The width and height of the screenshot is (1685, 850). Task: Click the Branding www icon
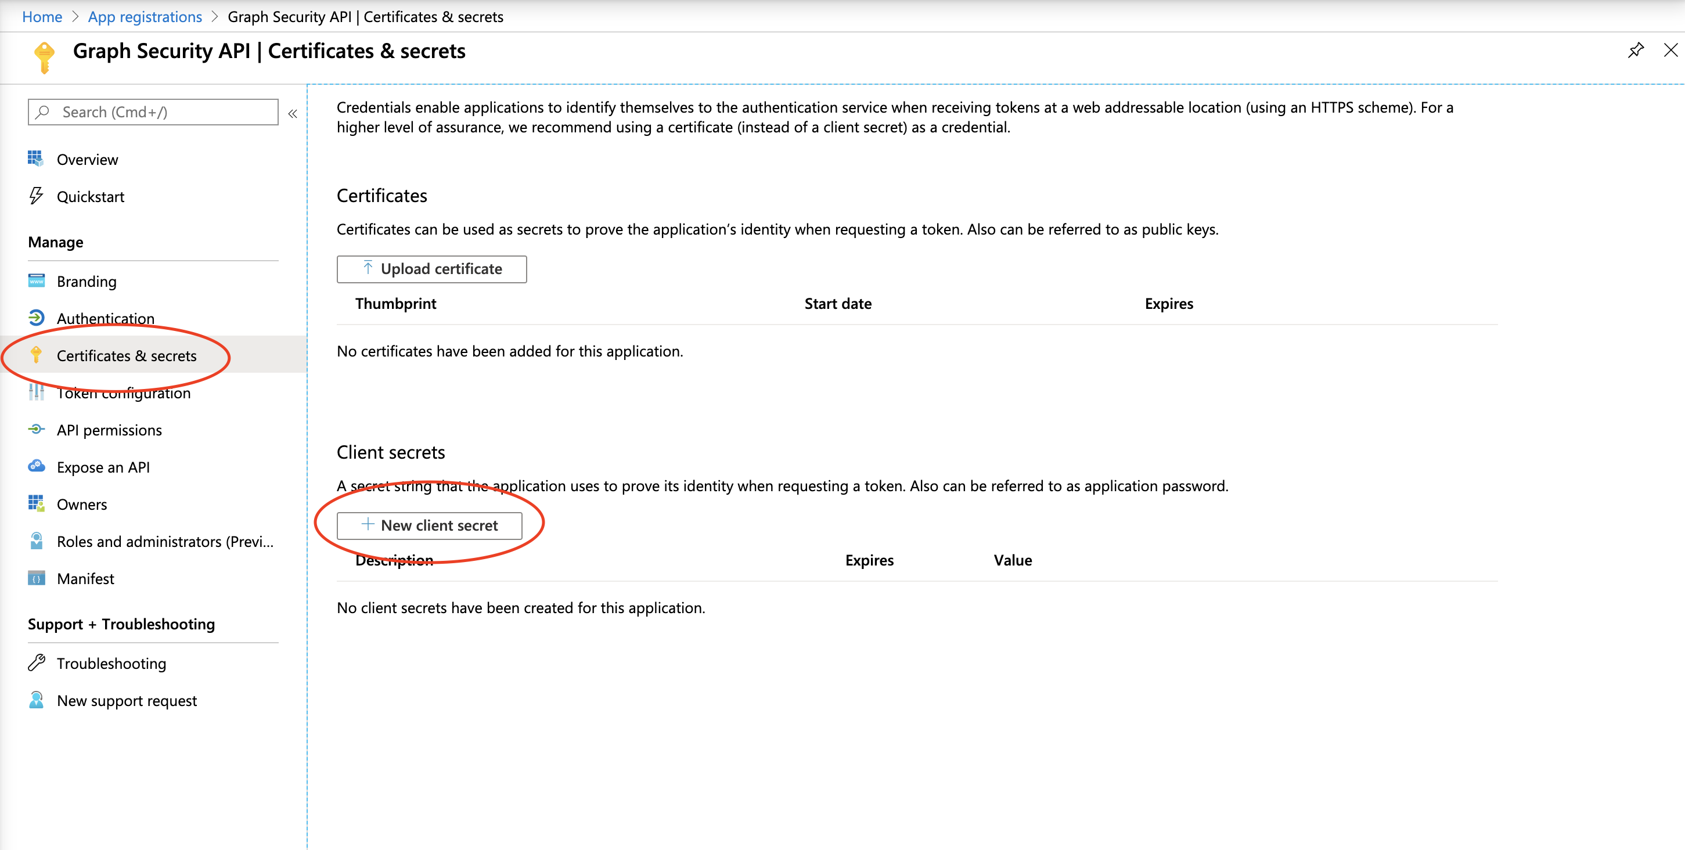coord(36,281)
